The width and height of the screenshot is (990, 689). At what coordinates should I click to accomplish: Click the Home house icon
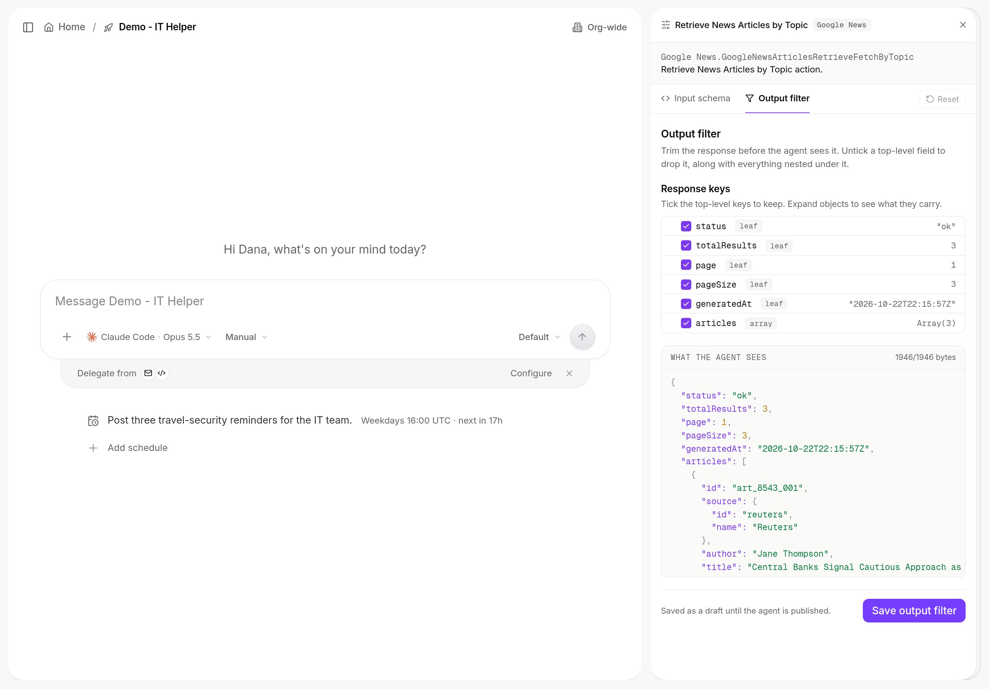point(49,27)
